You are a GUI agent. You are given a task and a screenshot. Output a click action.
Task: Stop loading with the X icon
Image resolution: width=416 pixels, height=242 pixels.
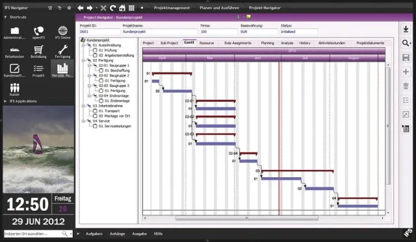(x=103, y=8)
